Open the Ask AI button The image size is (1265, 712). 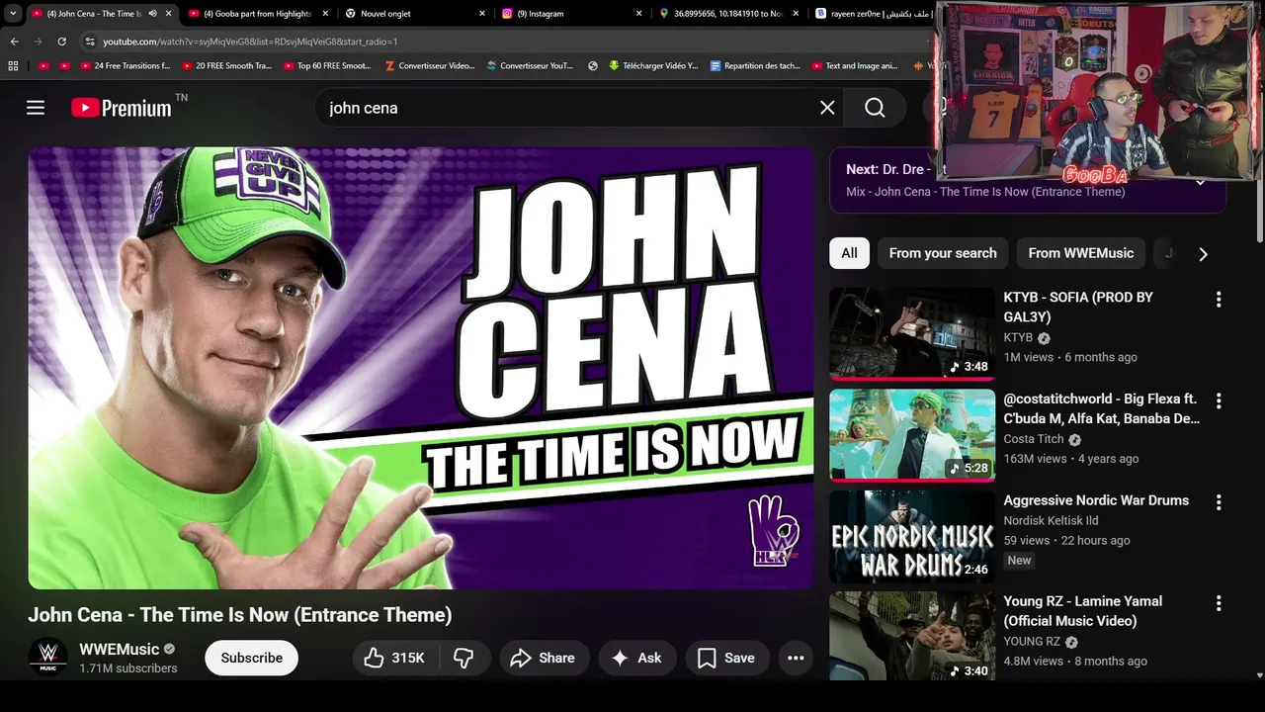(636, 658)
